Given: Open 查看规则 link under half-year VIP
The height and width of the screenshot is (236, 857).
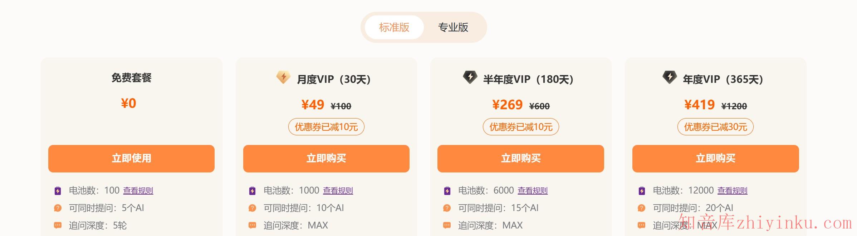Looking at the screenshot, I should tap(533, 191).
